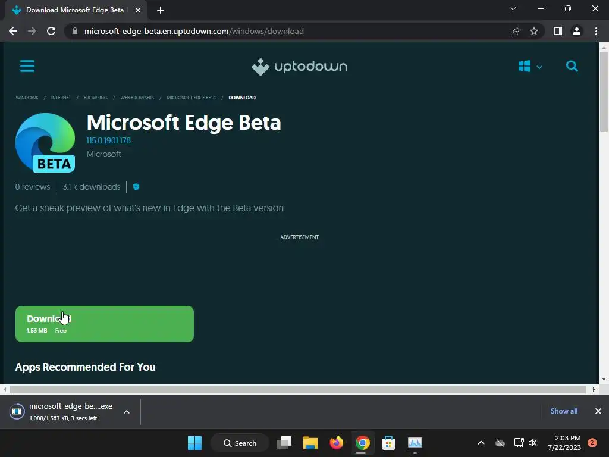The image size is (609, 457).
Task: Click the Microsoft developer name
Action: [x=103, y=154]
